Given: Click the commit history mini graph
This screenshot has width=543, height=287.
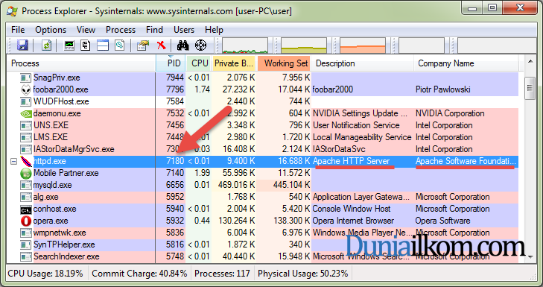Looking at the screenshot, I should (x=304, y=45).
